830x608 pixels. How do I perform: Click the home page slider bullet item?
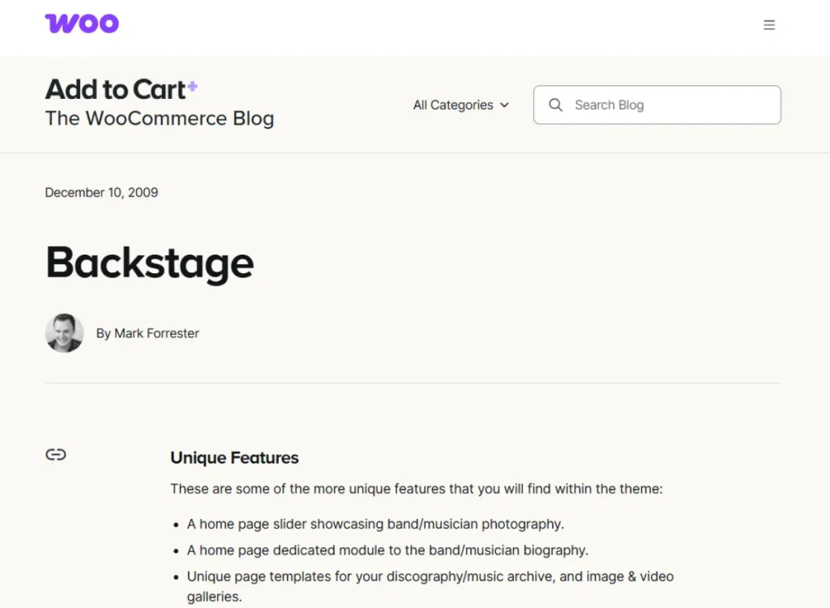(375, 524)
